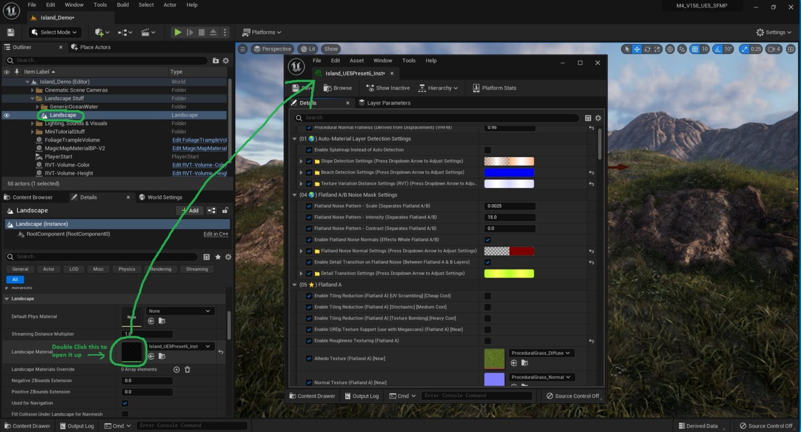Open the Select Mode dropdown
Screen dimensions: 801x432
54,32
